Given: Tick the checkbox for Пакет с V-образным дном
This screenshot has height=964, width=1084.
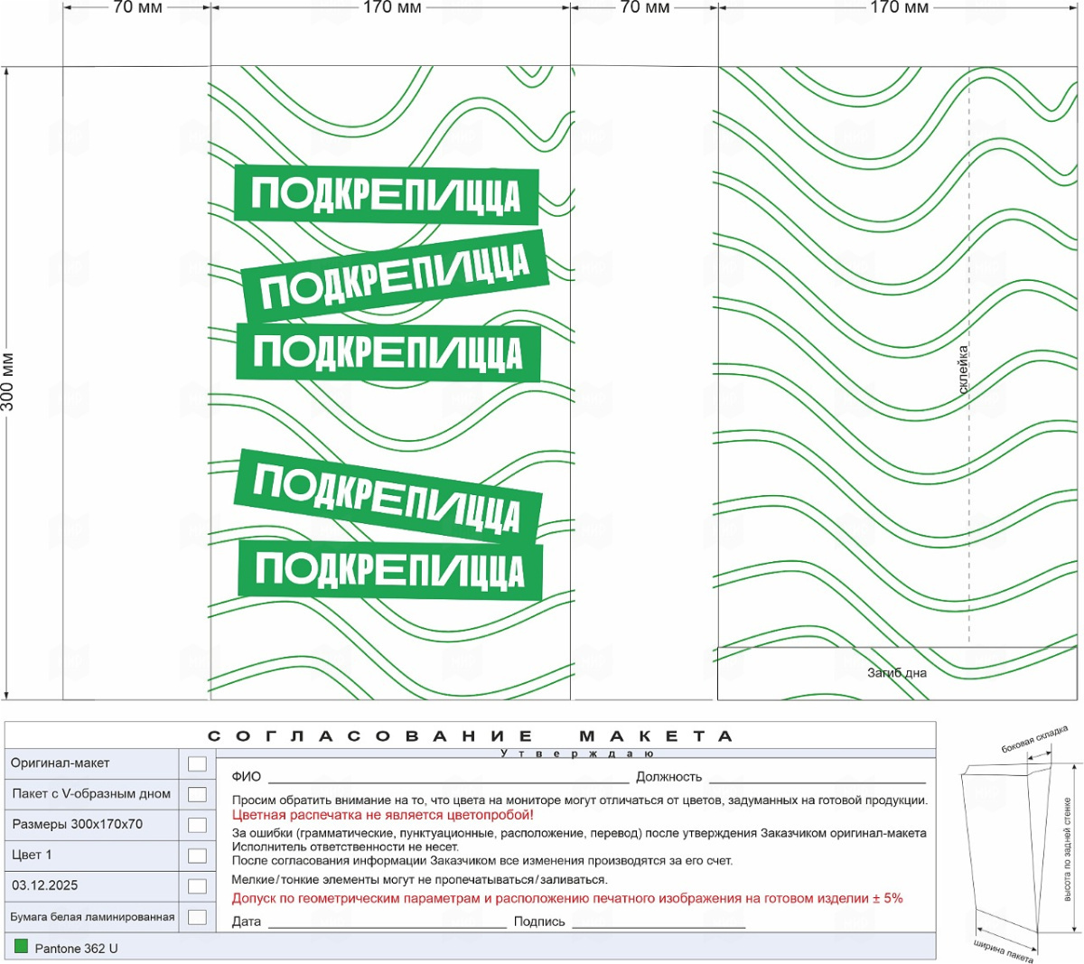Looking at the screenshot, I should click(x=197, y=795).
